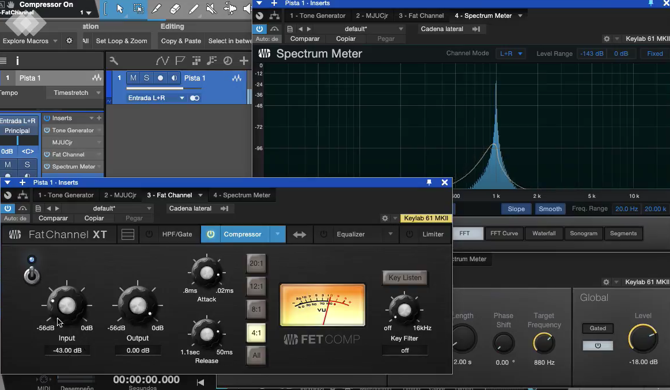Open the Channel Mode L+R dropdown
The image size is (670, 390).
(x=511, y=53)
